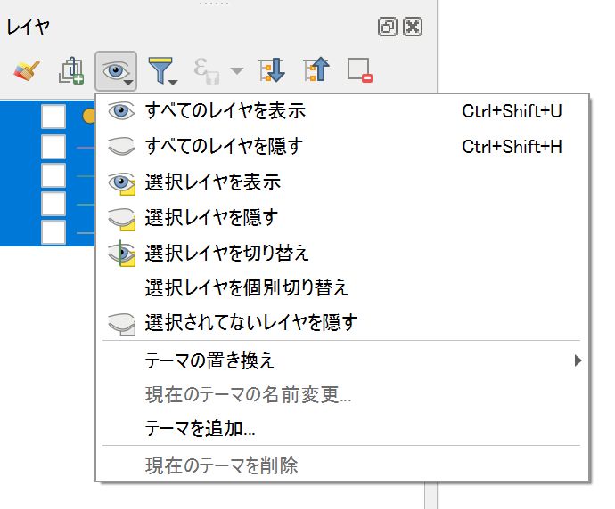Click the expand all layers icon
Image resolution: width=615 pixels, height=509 pixels.
[x=272, y=70]
